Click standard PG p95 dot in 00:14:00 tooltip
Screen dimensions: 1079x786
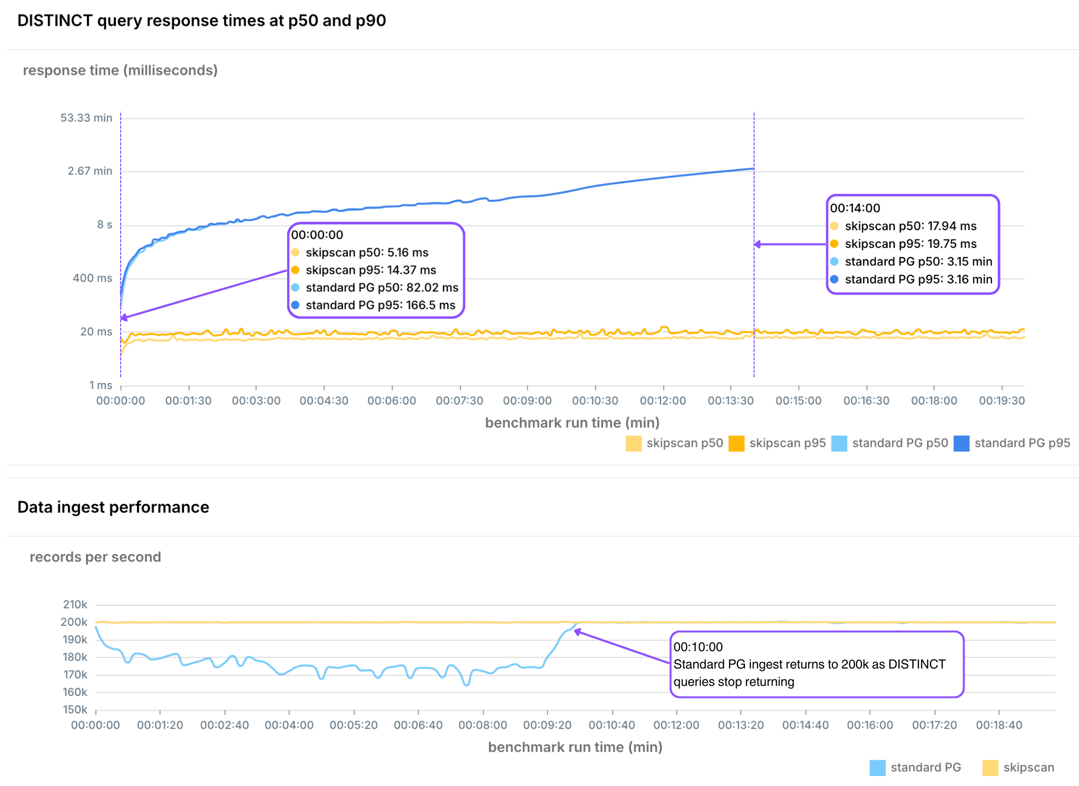point(834,279)
